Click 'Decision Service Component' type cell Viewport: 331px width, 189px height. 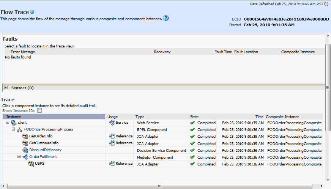pos(161,150)
